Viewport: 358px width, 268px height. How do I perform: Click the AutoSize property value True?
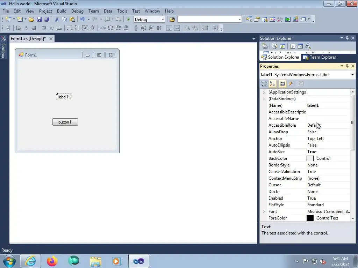(328, 152)
